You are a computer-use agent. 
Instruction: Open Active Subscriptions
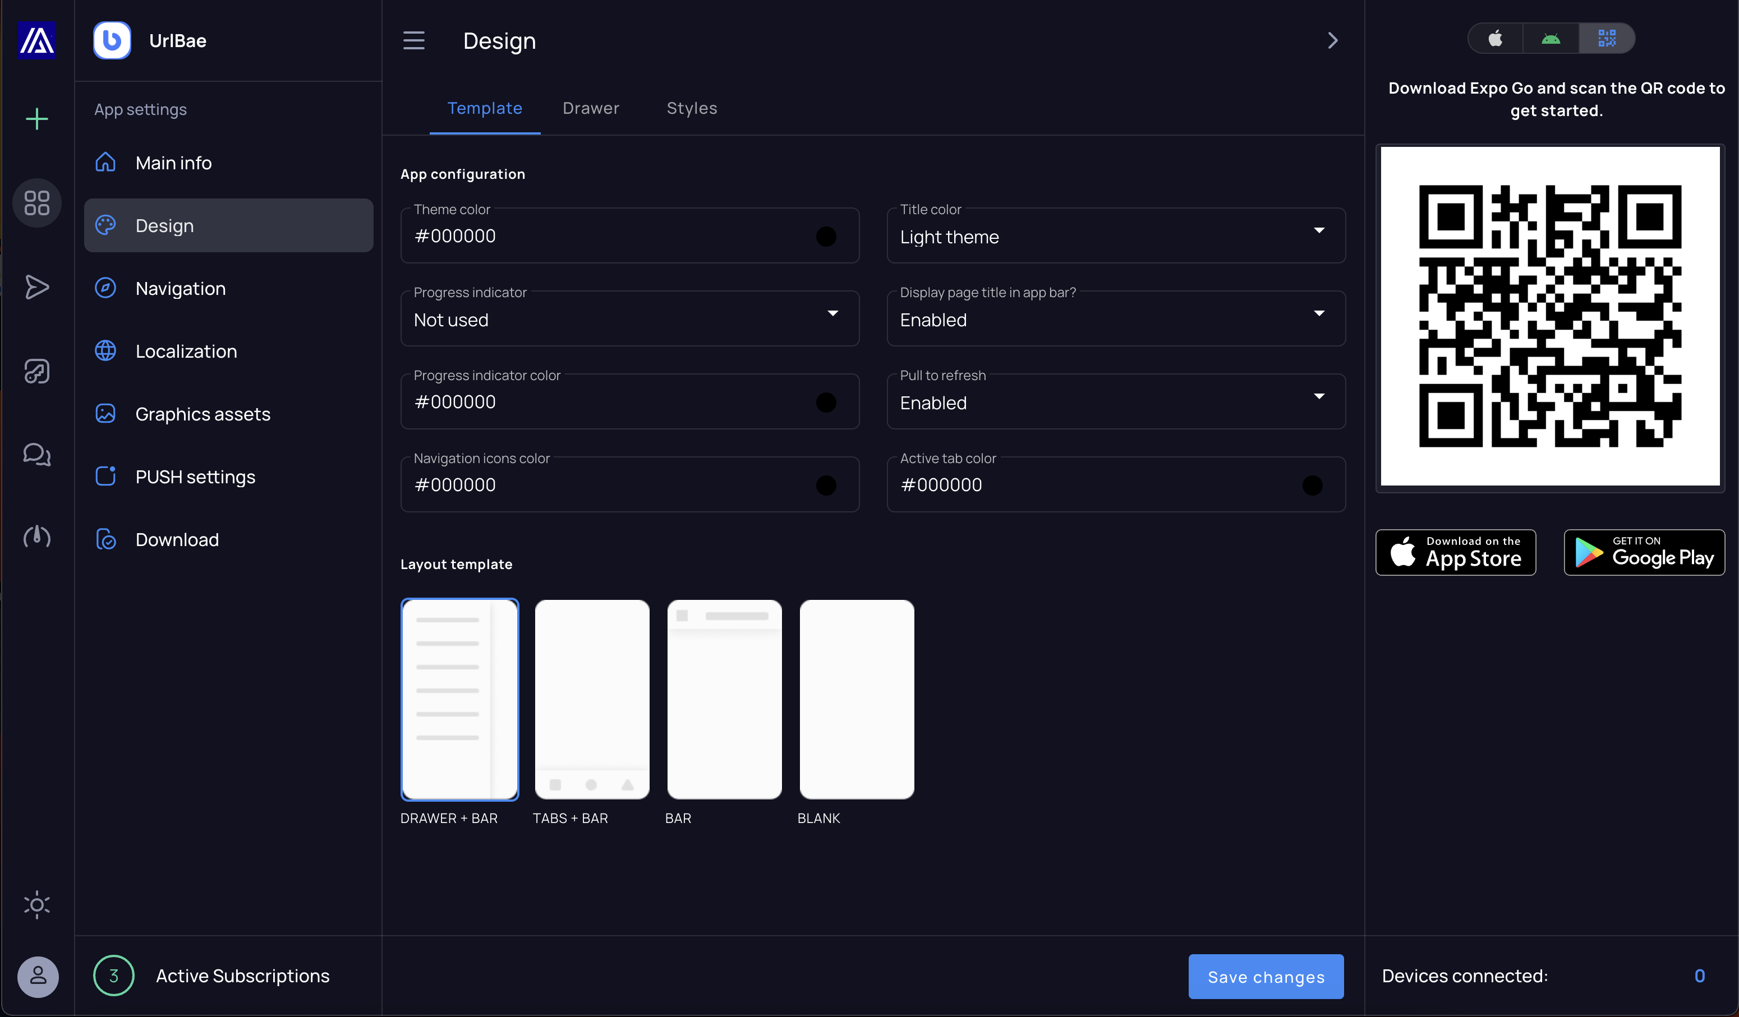click(242, 976)
